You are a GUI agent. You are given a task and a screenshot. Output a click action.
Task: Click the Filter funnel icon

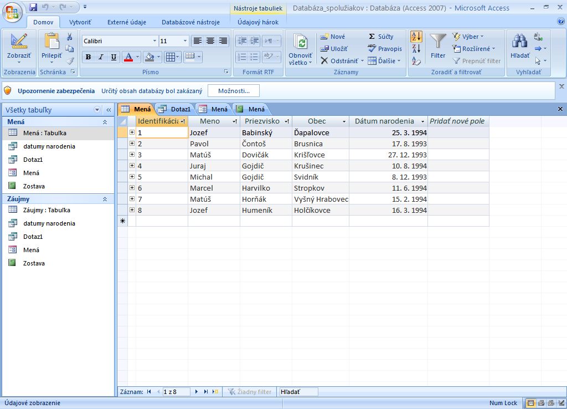click(437, 41)
